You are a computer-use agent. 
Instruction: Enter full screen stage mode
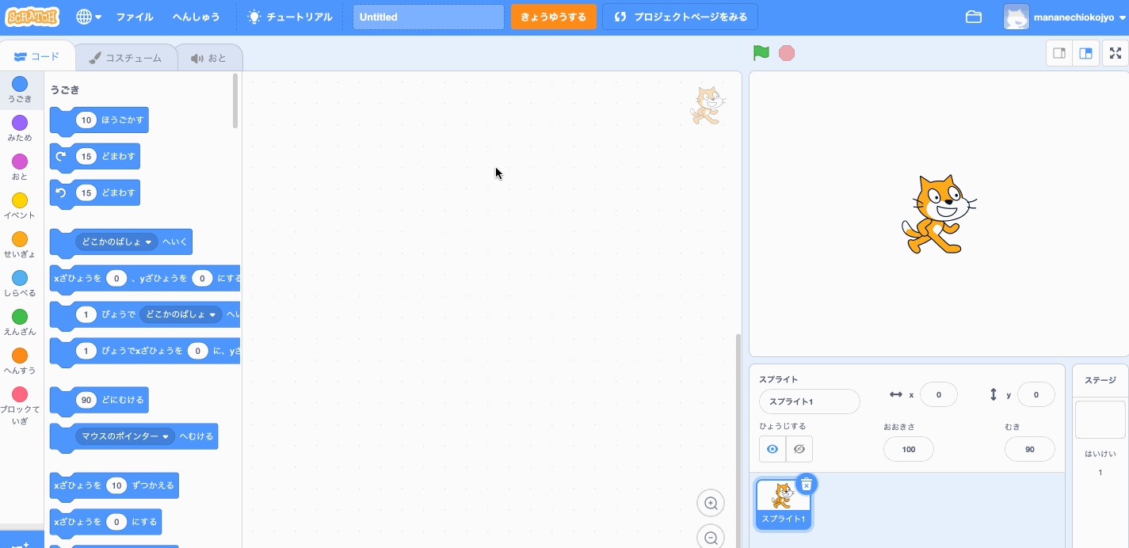1115,53
